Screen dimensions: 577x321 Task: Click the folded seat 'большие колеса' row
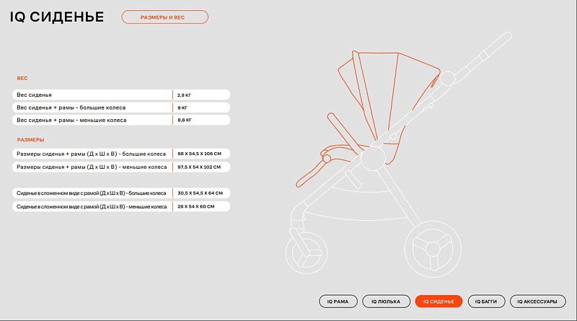pyautogui.click(x=121, y=193)
